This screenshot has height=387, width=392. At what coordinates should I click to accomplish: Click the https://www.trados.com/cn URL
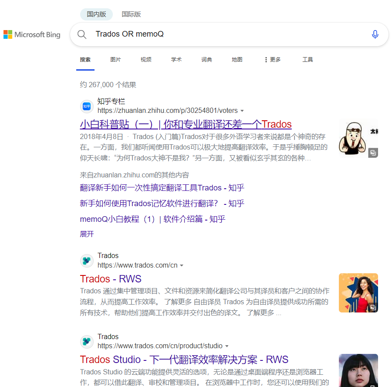click(x=138, y=265)
